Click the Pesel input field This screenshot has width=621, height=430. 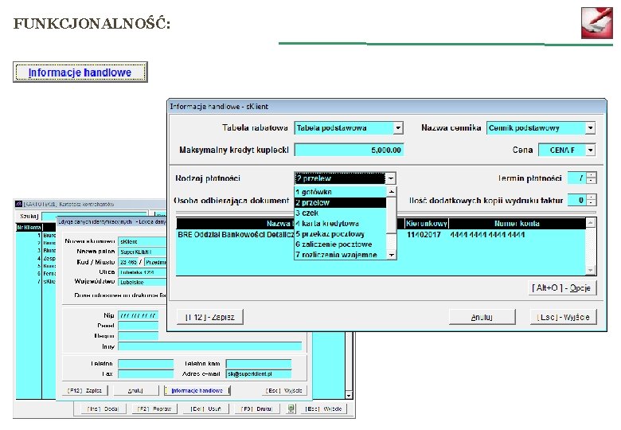coord(139,326)
